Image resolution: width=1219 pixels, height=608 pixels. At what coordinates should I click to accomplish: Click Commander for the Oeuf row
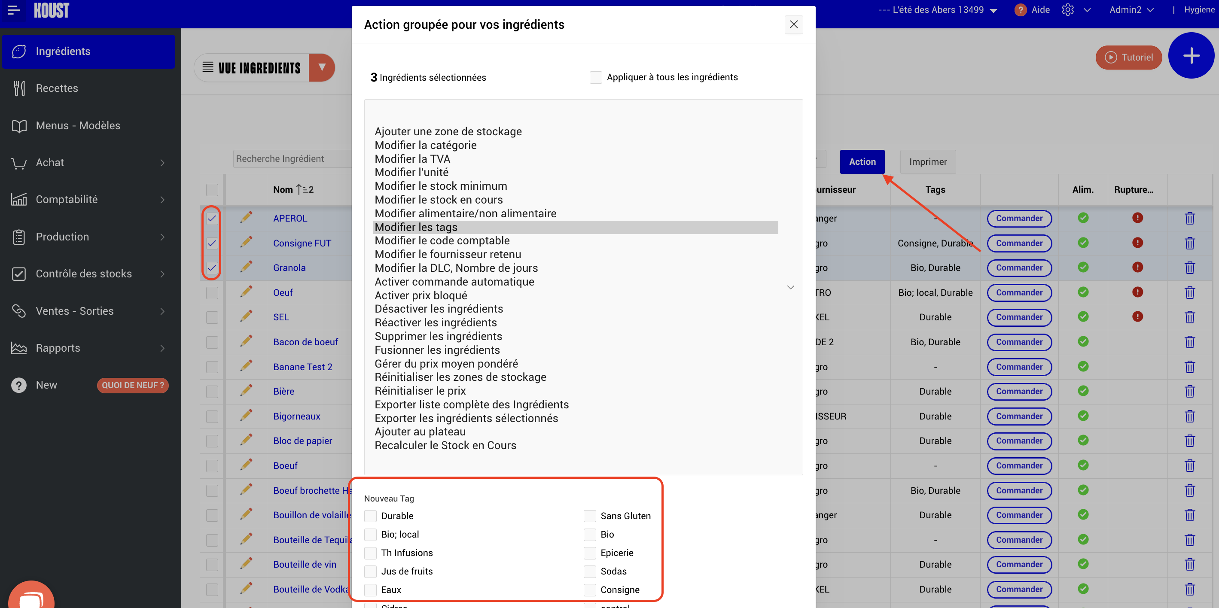(1019, 292)
